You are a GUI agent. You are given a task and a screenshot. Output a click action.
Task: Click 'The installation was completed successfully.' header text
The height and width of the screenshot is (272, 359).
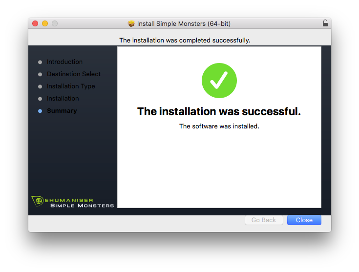pos(185,41)
